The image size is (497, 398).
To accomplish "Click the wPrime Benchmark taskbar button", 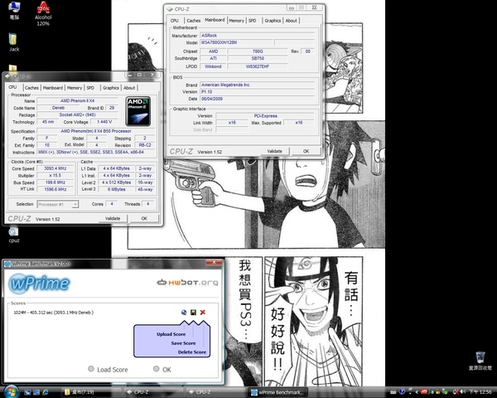I will [x=278, y=392].
